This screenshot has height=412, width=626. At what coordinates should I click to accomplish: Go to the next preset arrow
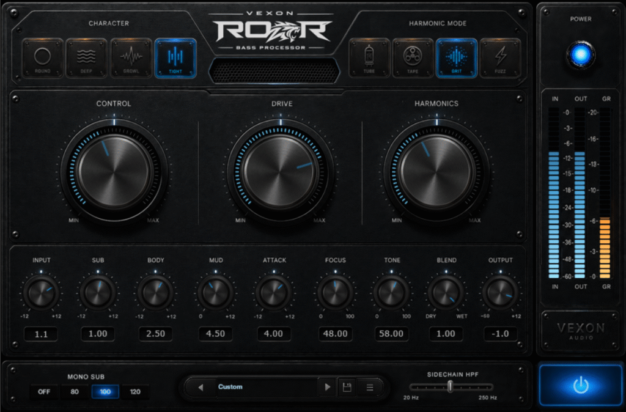click(328, 388)
